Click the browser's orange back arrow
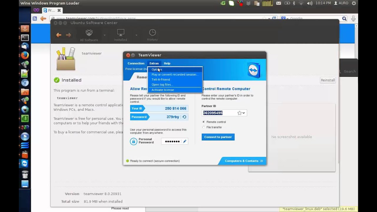 (x=43, y=19)
